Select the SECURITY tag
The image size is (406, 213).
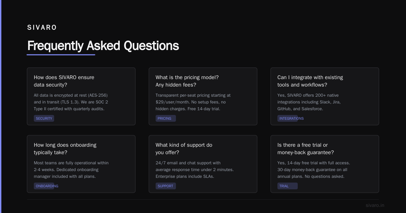point(44,118)
